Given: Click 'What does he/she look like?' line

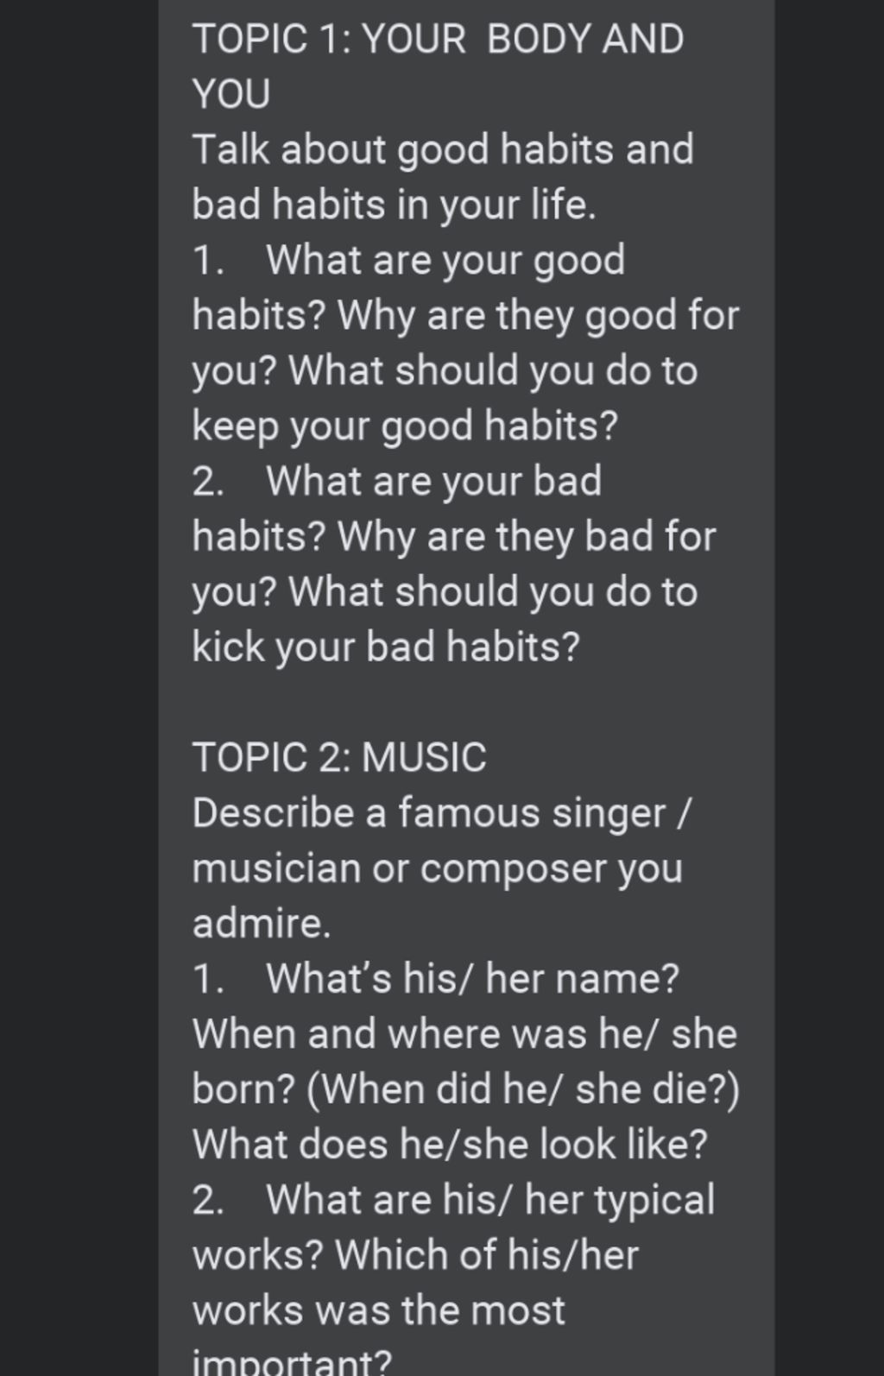Looking at the screenshot, I should [x=450, y=1145].
